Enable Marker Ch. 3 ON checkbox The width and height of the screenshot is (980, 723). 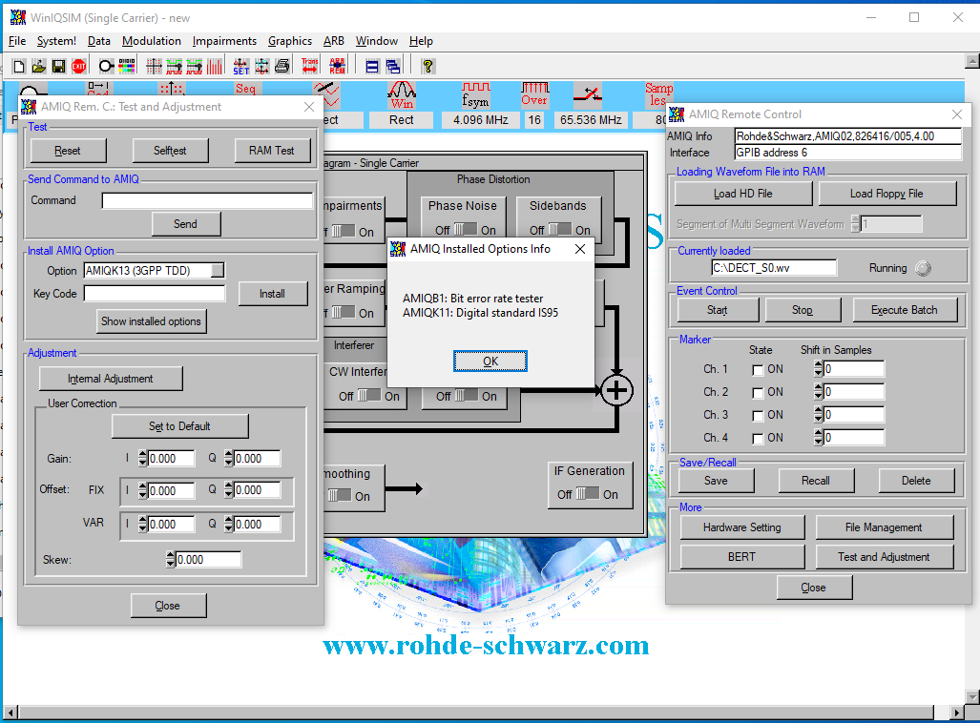pos(758,416)
